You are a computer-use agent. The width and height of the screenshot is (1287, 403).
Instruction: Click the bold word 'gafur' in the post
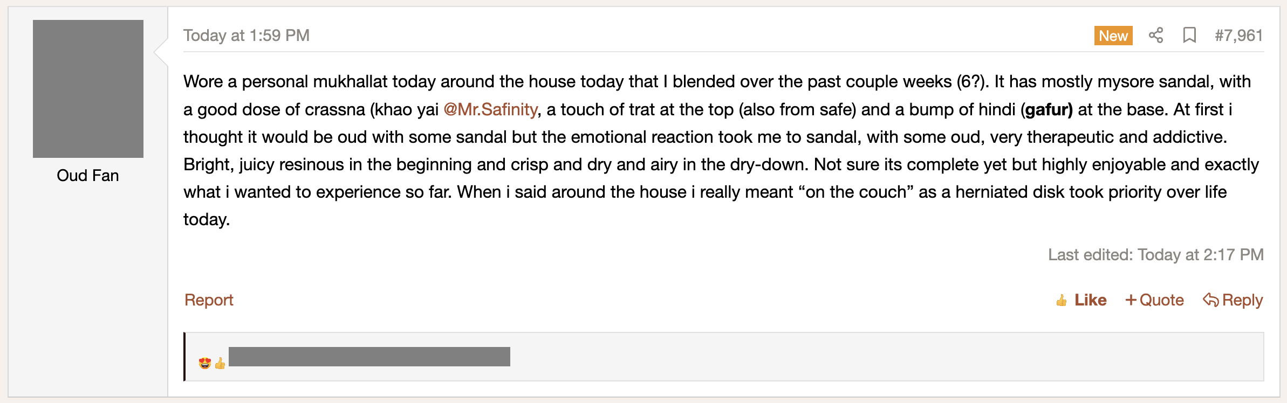point(1047,109)
